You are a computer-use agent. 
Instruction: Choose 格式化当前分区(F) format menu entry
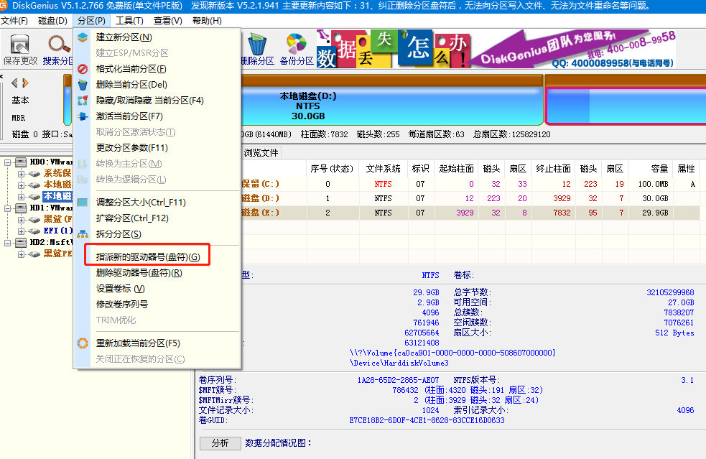pyautogui.click(x=131, y=69)
